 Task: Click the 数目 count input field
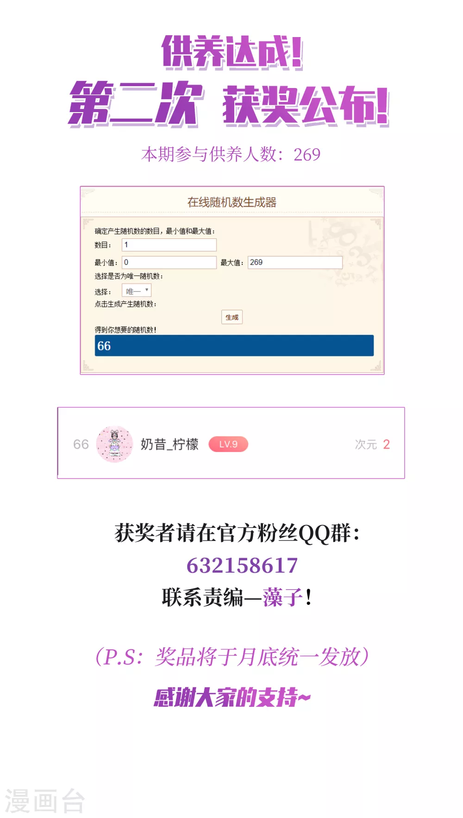pyautogui.click(x=169, y=245)
